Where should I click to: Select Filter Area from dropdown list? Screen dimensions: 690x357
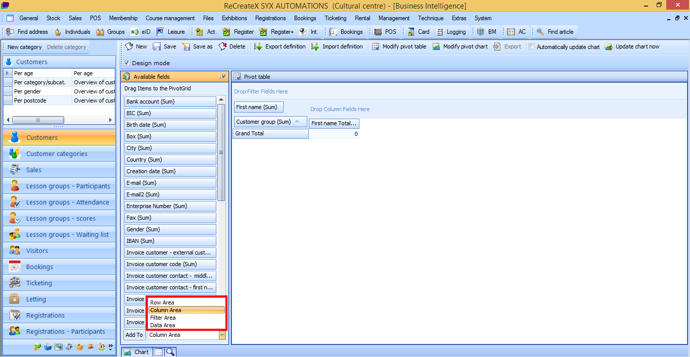pos(163,318)
